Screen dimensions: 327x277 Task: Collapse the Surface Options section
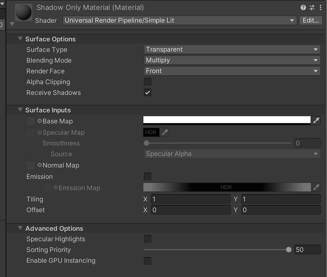point(20,39)
